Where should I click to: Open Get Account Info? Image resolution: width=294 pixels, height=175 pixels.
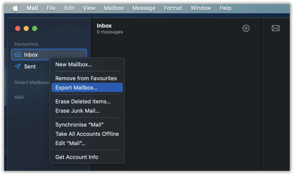click(77, 157)
